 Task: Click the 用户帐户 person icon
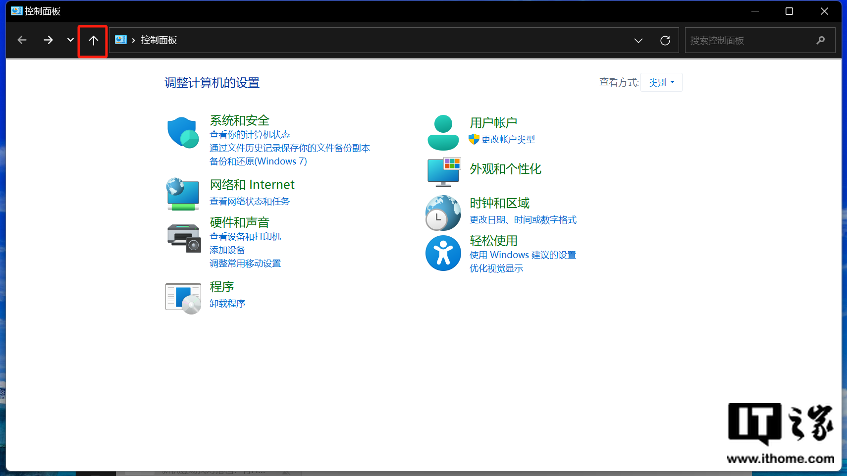point(443,133)
